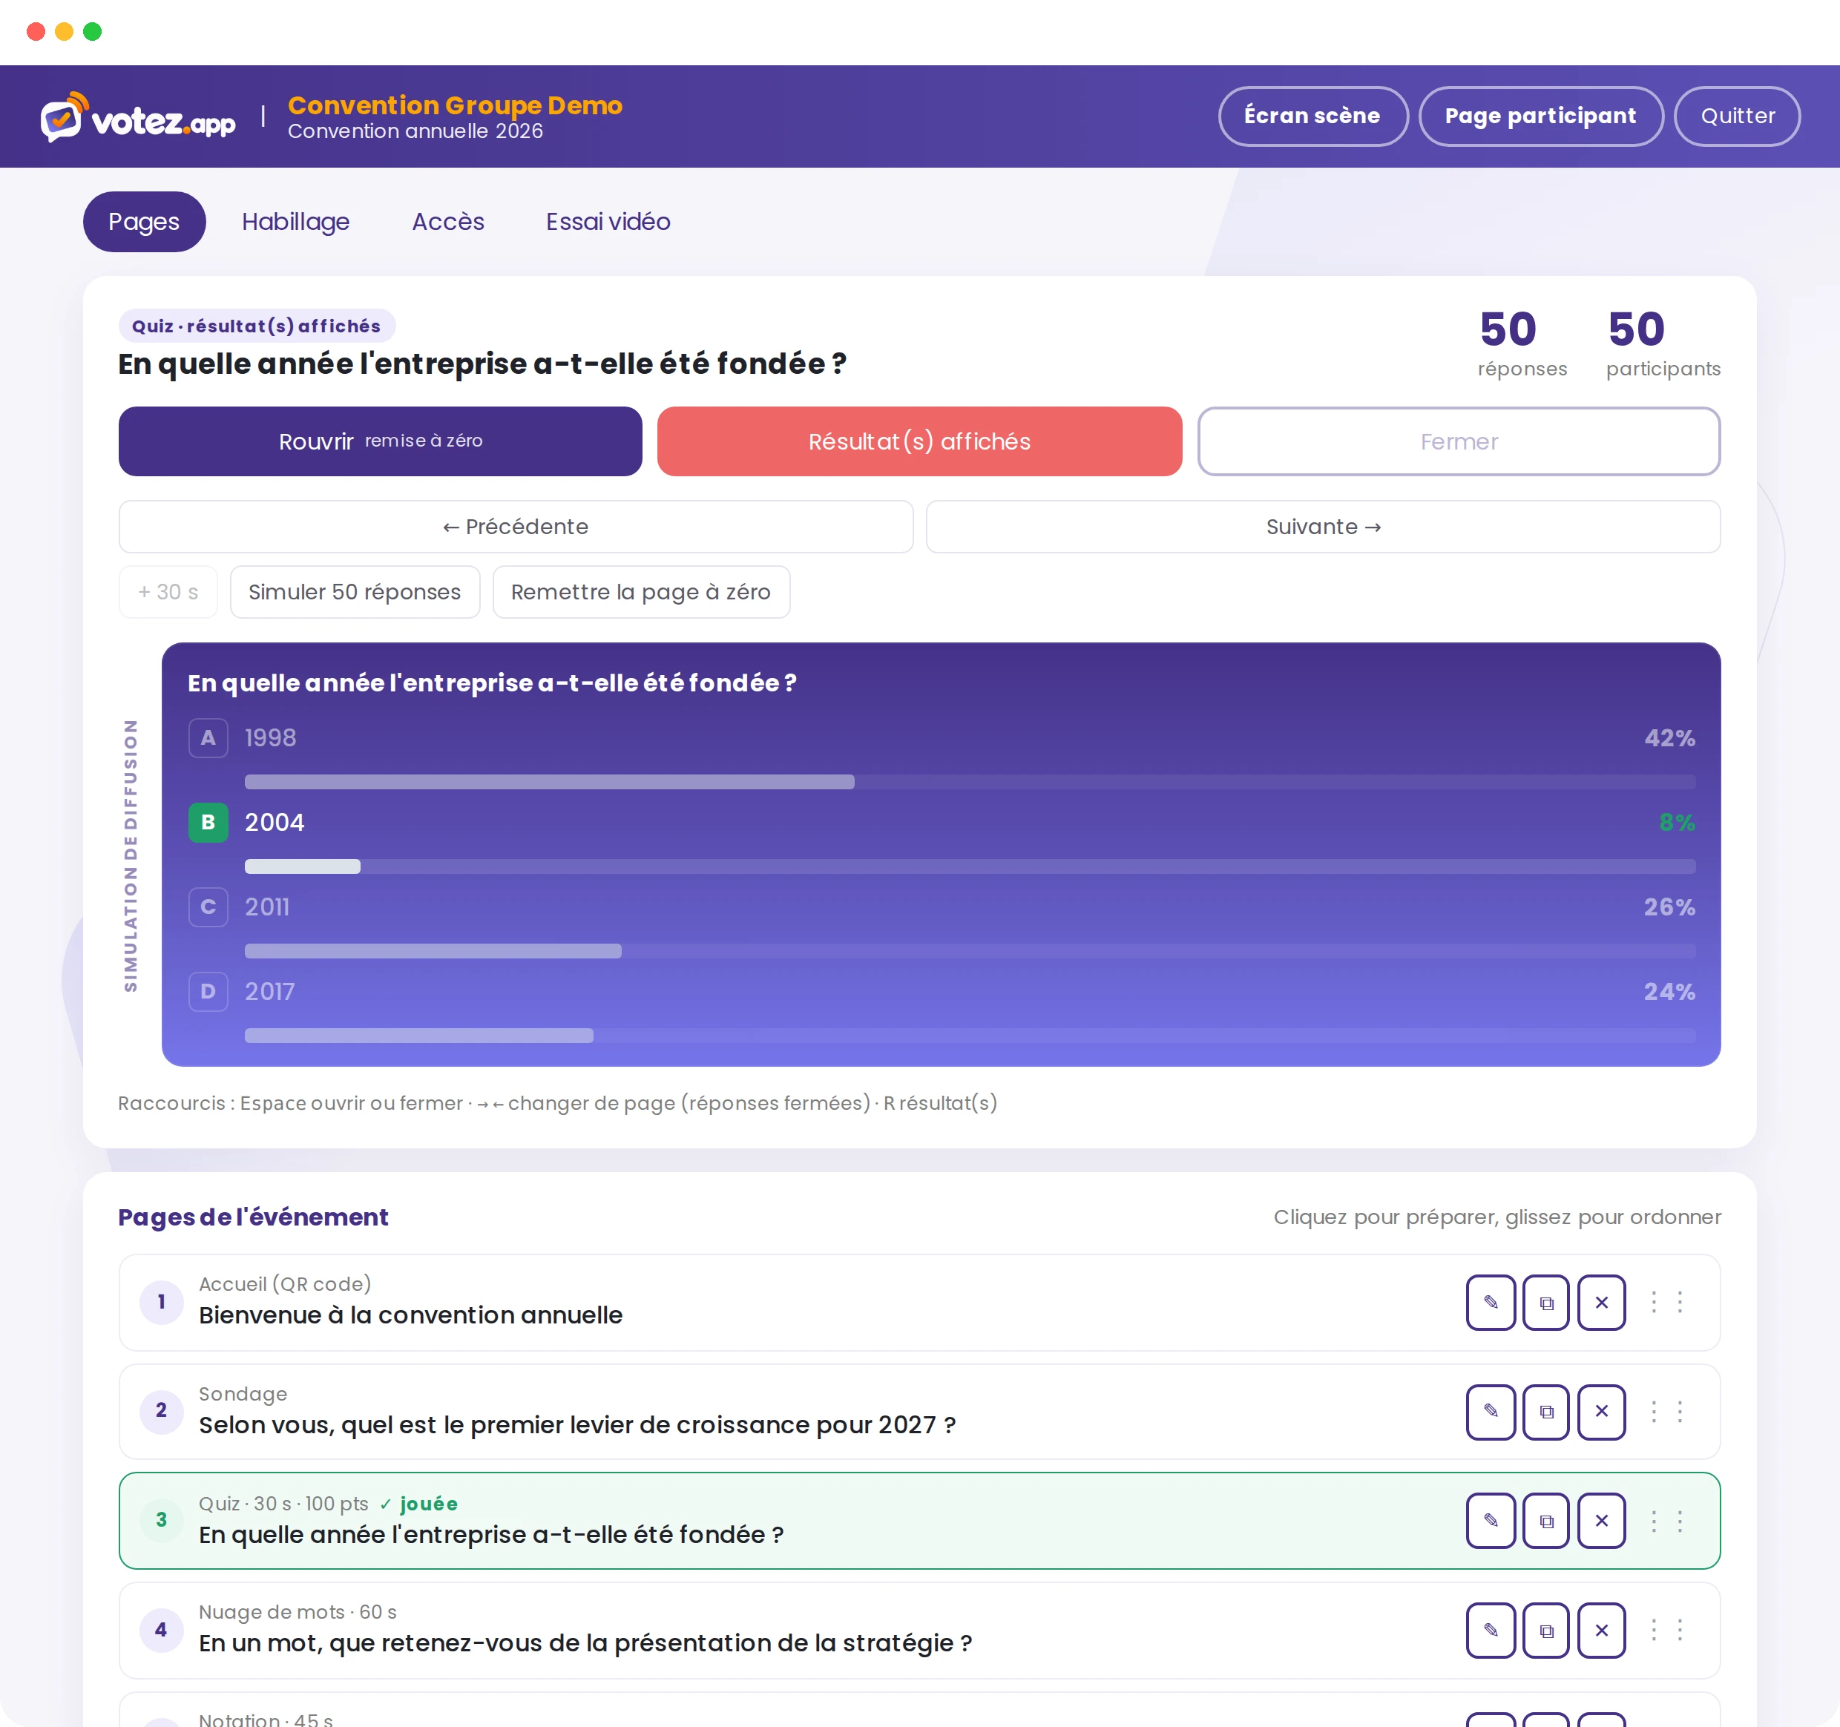The width and height of the screenshot is (1840, 1727).
Task: Duplicate the Bienvenue à la convention page
Action: pyautogui.click(x=1545, y=1302)
